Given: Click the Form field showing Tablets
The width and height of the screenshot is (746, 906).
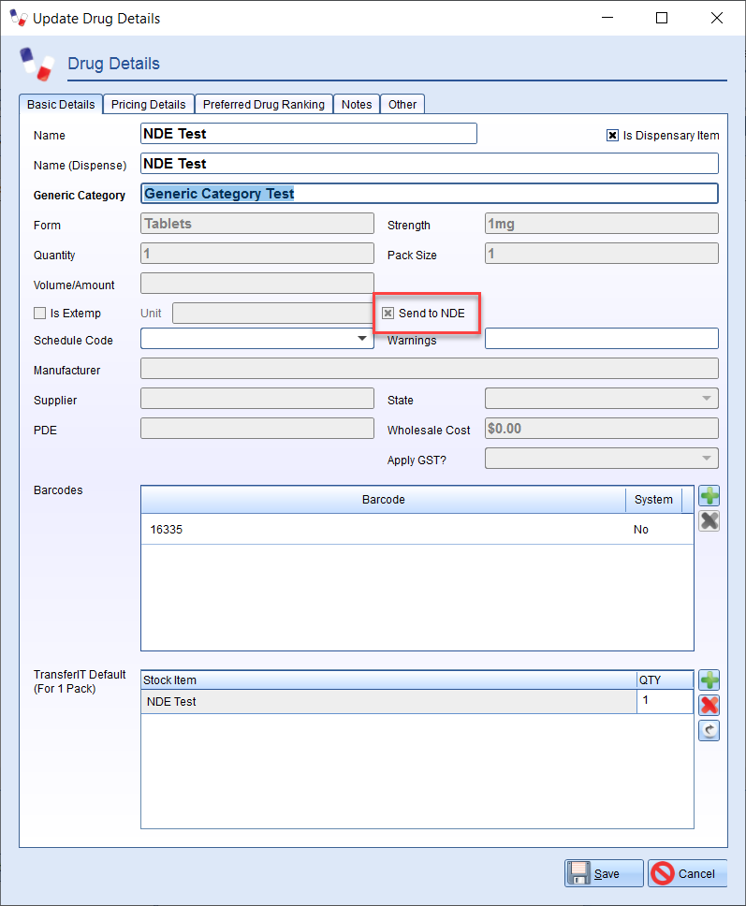Looking at the screenshot, I should 257,224.
